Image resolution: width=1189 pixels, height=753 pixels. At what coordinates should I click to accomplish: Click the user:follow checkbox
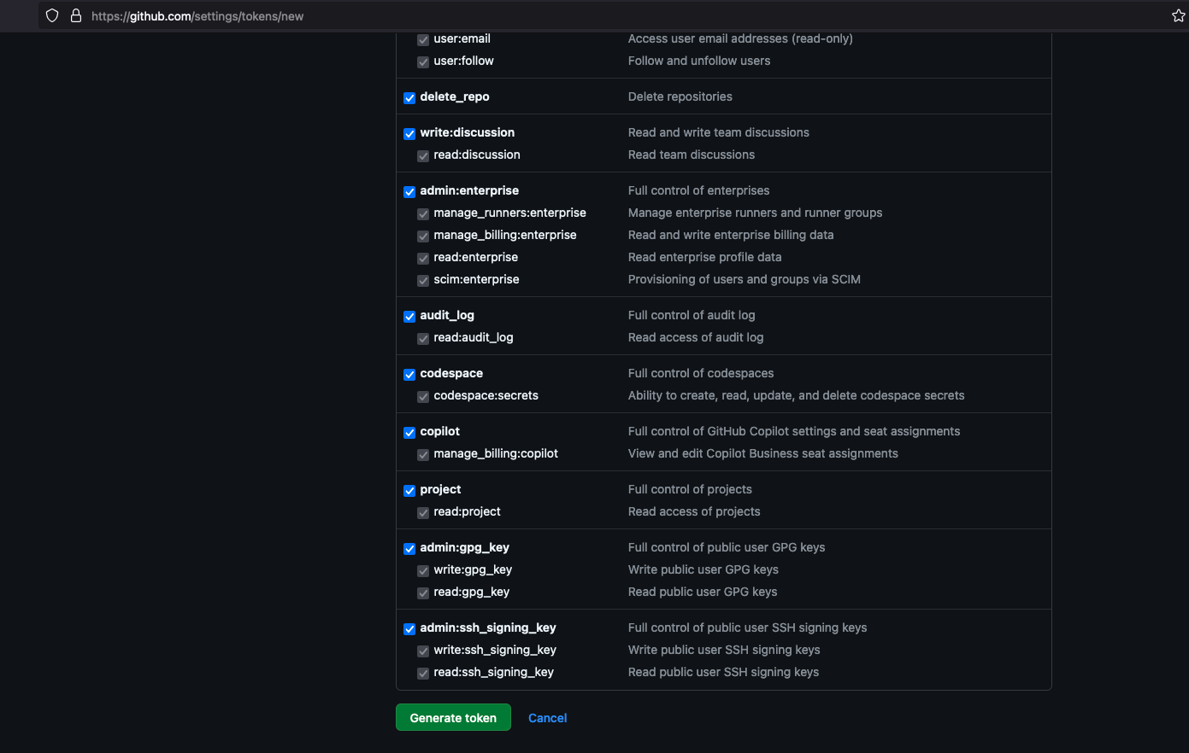pyautogui.click(x=423, y=62)
